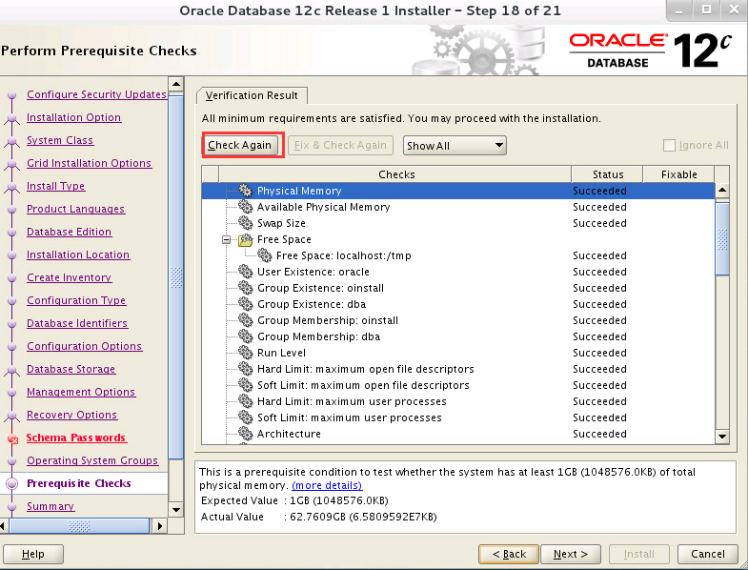
Task: Click the gear icon beside Available Physical Memory
Action: click(245, 207)
